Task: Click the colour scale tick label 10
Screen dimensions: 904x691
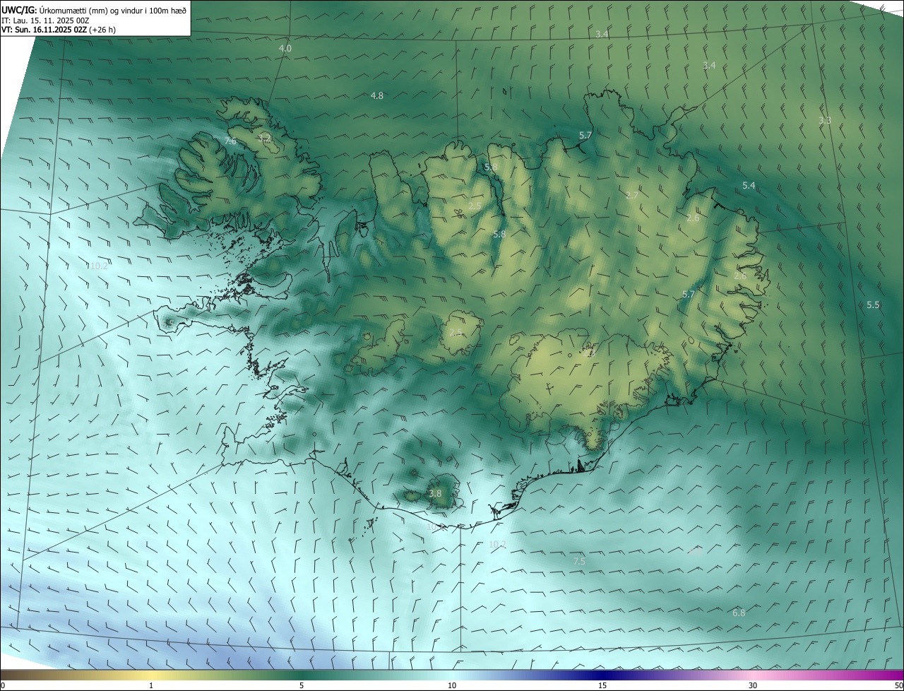Action: click(452, 685)
